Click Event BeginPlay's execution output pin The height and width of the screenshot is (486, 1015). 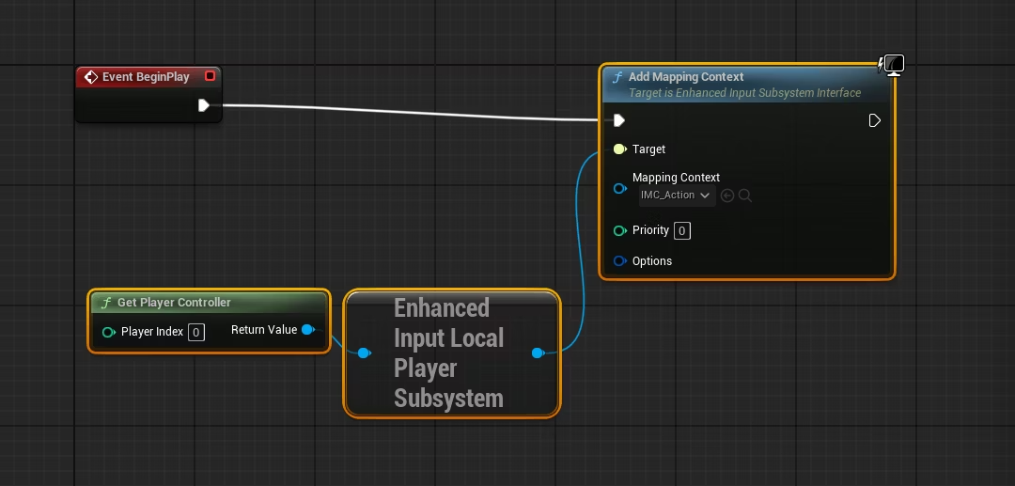[x=204, y=105]
